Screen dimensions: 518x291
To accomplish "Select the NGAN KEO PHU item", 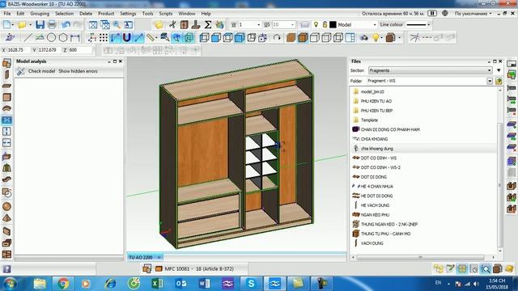I will coord(375,215).
